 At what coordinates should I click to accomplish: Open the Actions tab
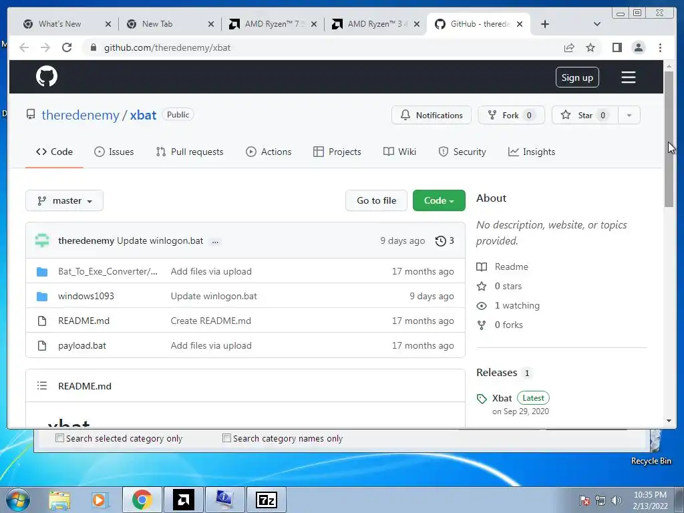(269, 152)
